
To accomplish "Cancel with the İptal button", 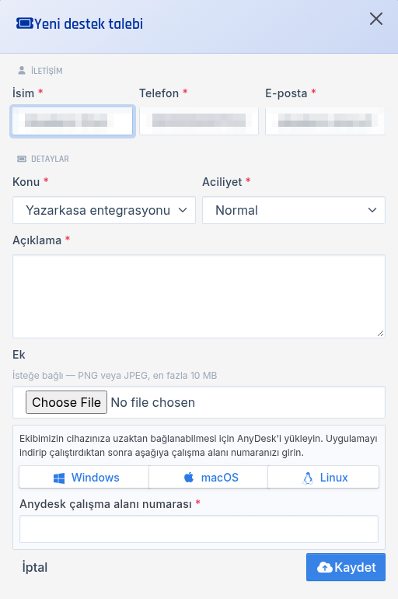I will [35, 567].
